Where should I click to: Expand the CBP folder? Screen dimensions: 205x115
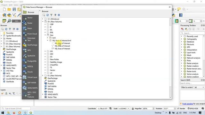(45, 24)
